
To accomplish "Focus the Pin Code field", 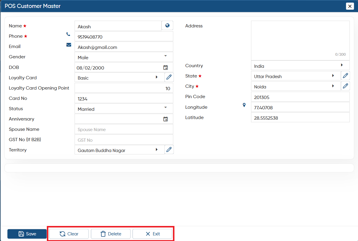I will (300, 97).
